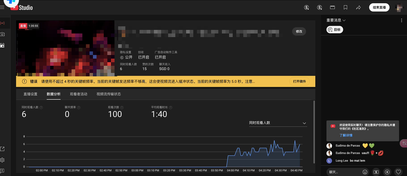The height and width of the screenshot is (176, 407).
Task: Click the 修改 edit button
Action: point(299,31)
